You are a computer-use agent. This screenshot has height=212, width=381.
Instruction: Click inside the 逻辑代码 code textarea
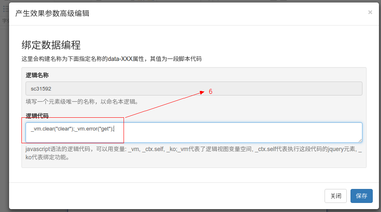pos(194,133)
